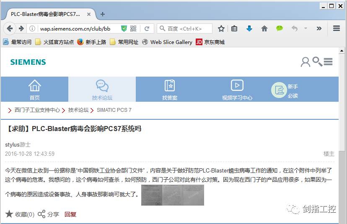Click 分享 share icon

tap(48, 214)
